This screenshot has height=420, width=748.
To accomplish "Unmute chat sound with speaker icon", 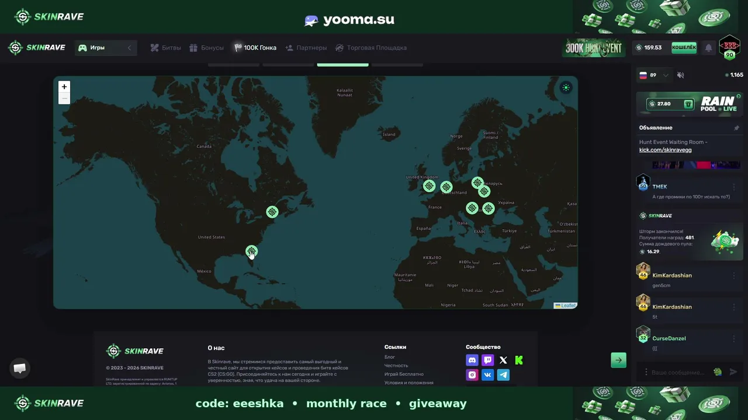I will pos(680,75).
